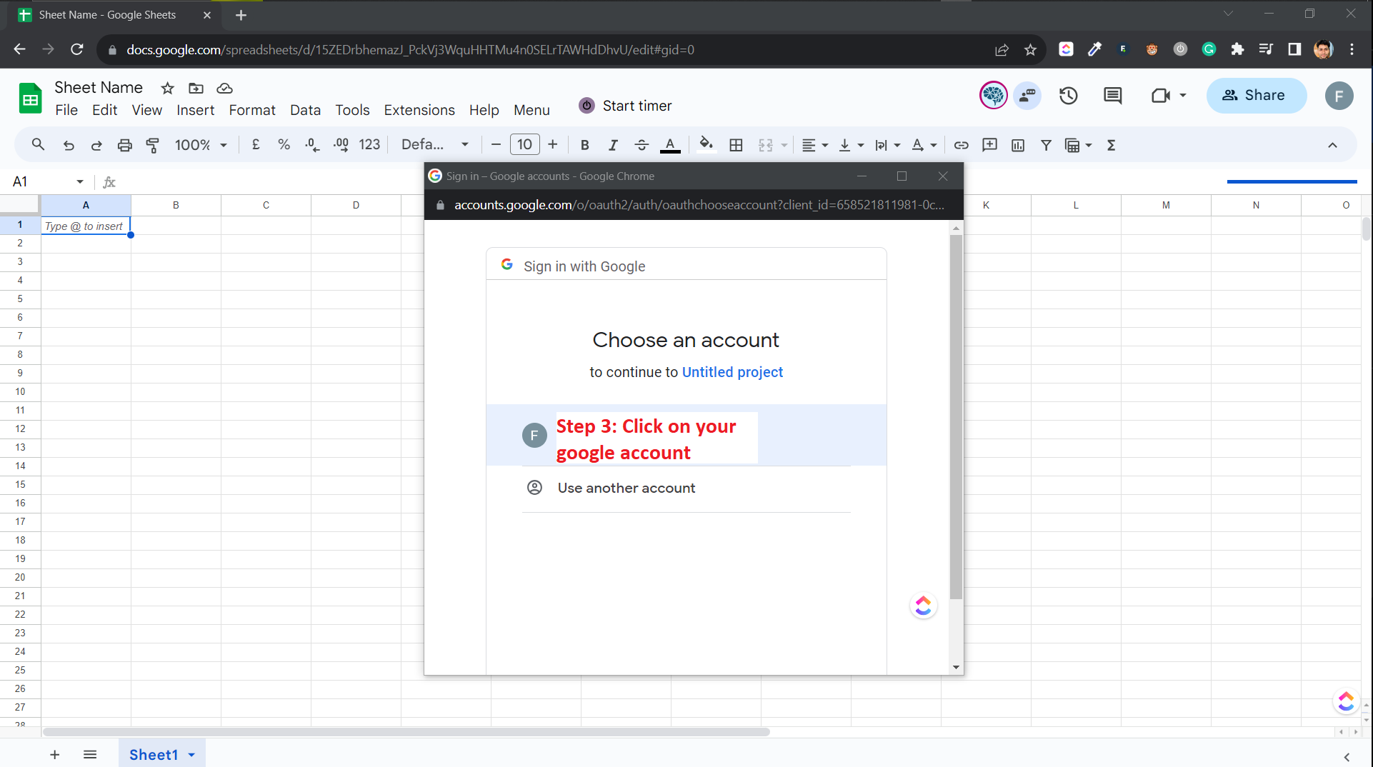The width and height of the screenshot is (1373, 767).
Task: Click the search menus magnifier icon
Action: tap(39, 145)
